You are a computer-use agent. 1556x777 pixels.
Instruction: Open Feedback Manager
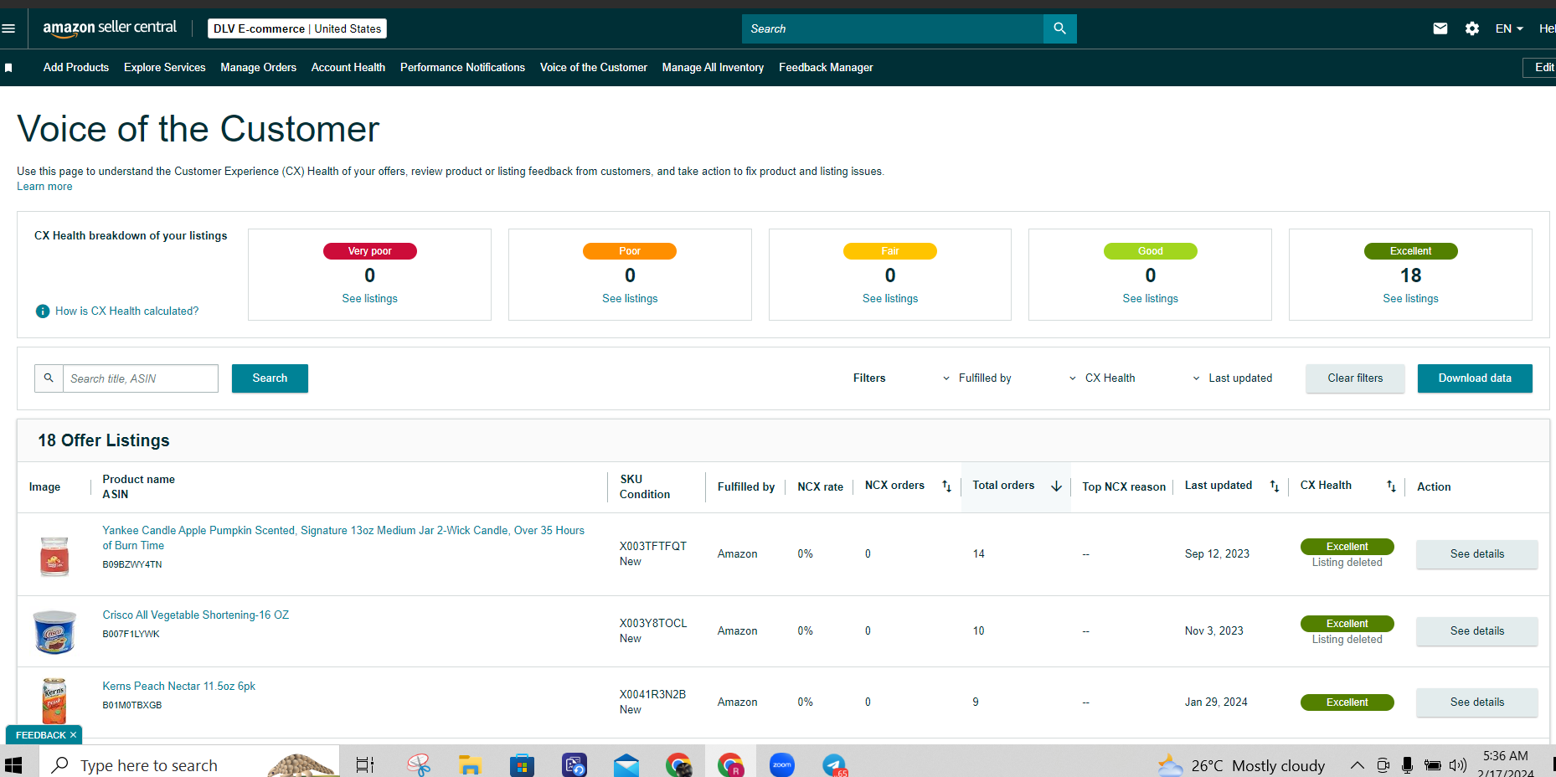(x=826, y=68)
